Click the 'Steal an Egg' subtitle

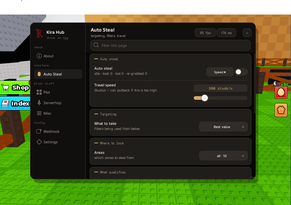(x=57, y=38)
